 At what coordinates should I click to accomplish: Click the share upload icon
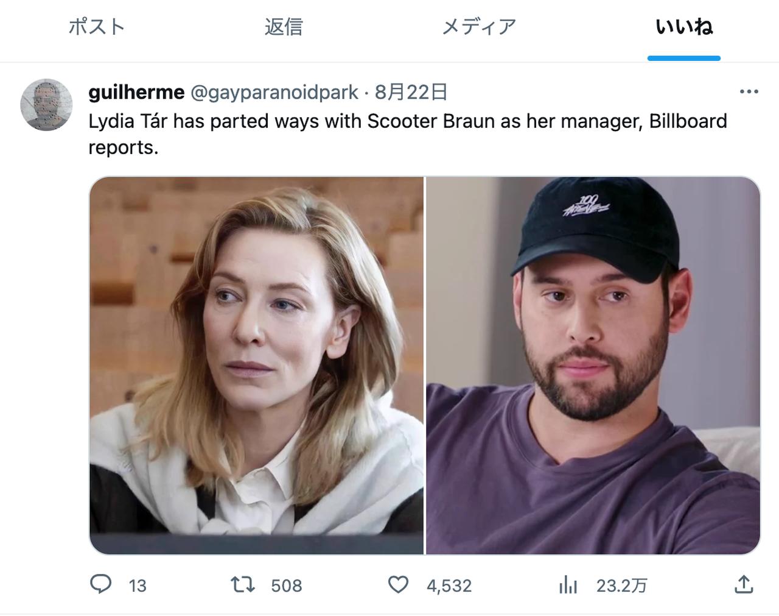(x=744, y=585)
